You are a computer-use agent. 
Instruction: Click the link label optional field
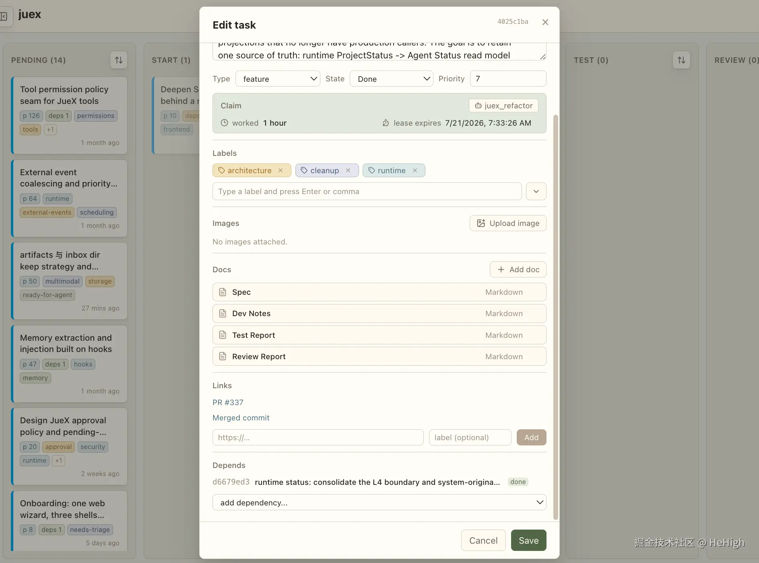pyautogui.click(x=470, y=437)
